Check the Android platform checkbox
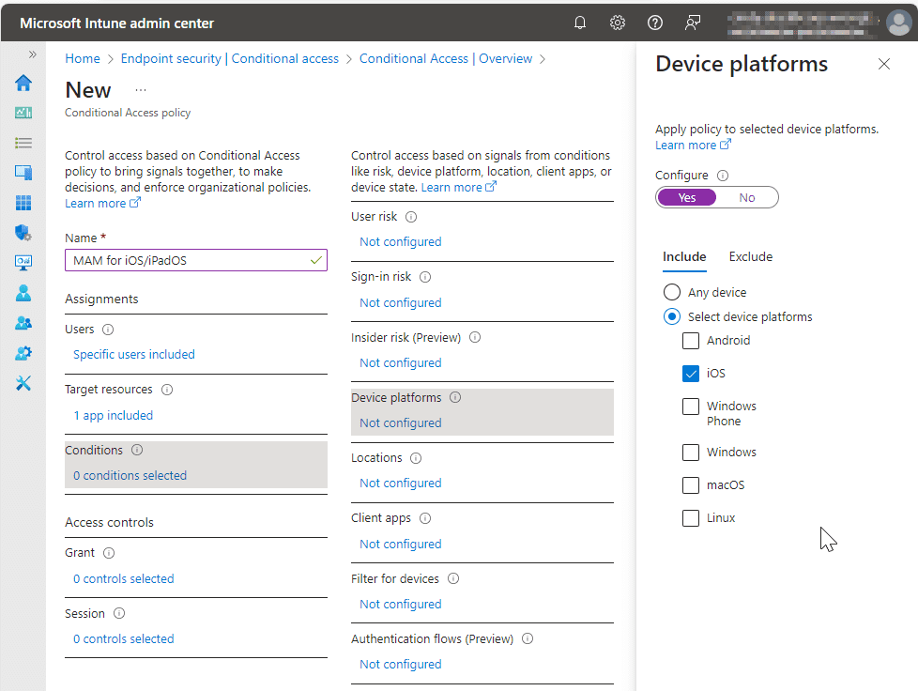 point(691,341)
